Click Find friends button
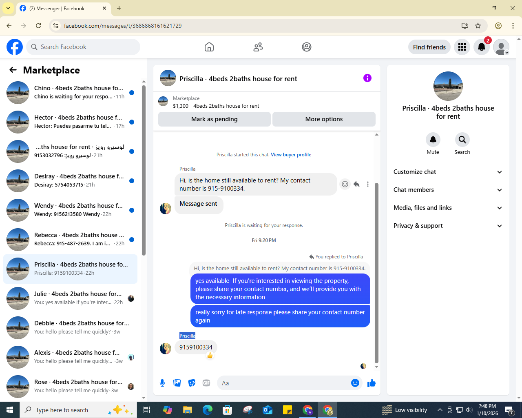Viewport: 522px width, 418px height. click(429, 47)
